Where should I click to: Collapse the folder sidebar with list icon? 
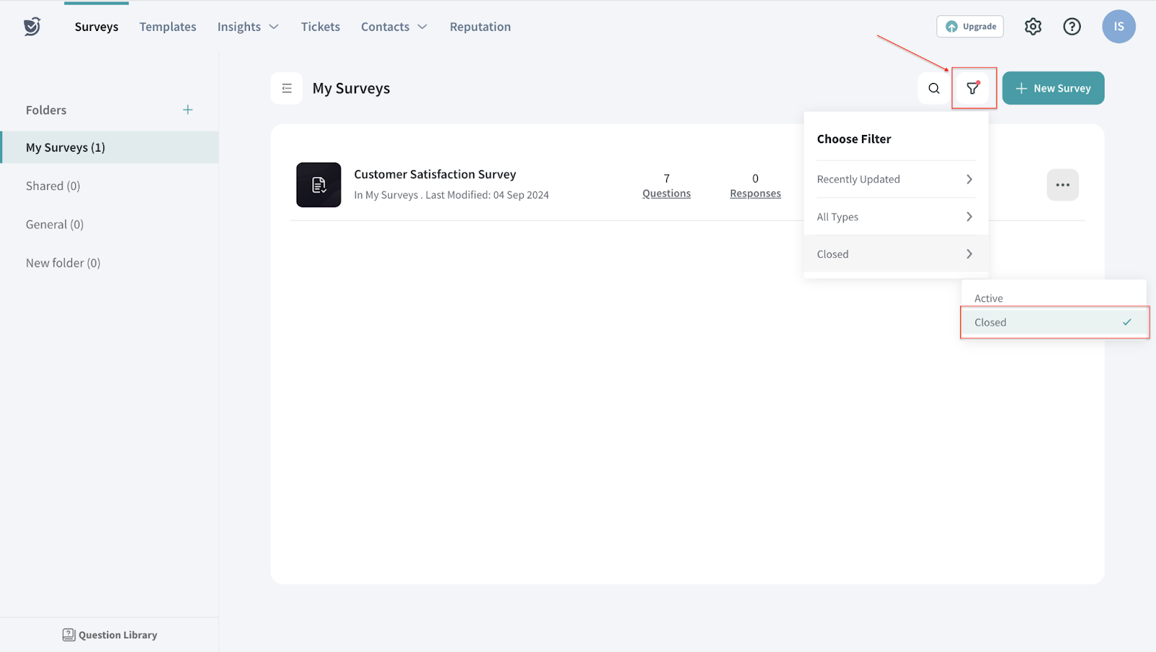pyautogui.click(x=287, y=88)
